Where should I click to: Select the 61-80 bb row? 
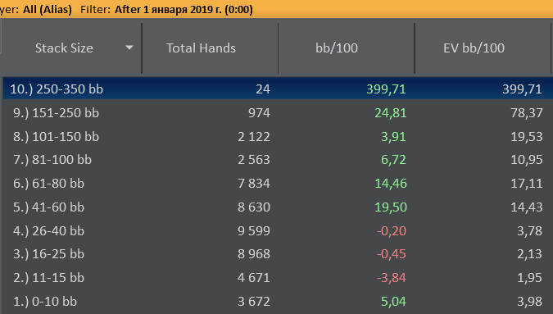point(278,184)
